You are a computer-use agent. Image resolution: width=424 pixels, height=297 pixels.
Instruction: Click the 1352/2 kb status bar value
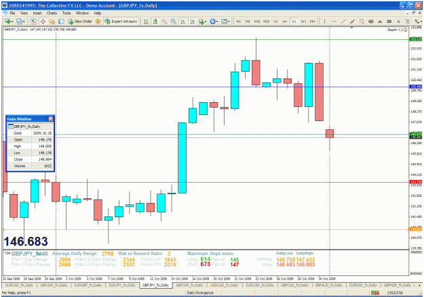[x=395, y=293]
